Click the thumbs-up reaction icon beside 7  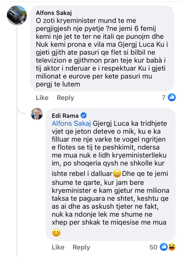click(x=172, y=97)
